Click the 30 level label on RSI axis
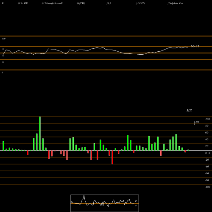The height and width of the screenshot is (212, 212). coord(3,62)
